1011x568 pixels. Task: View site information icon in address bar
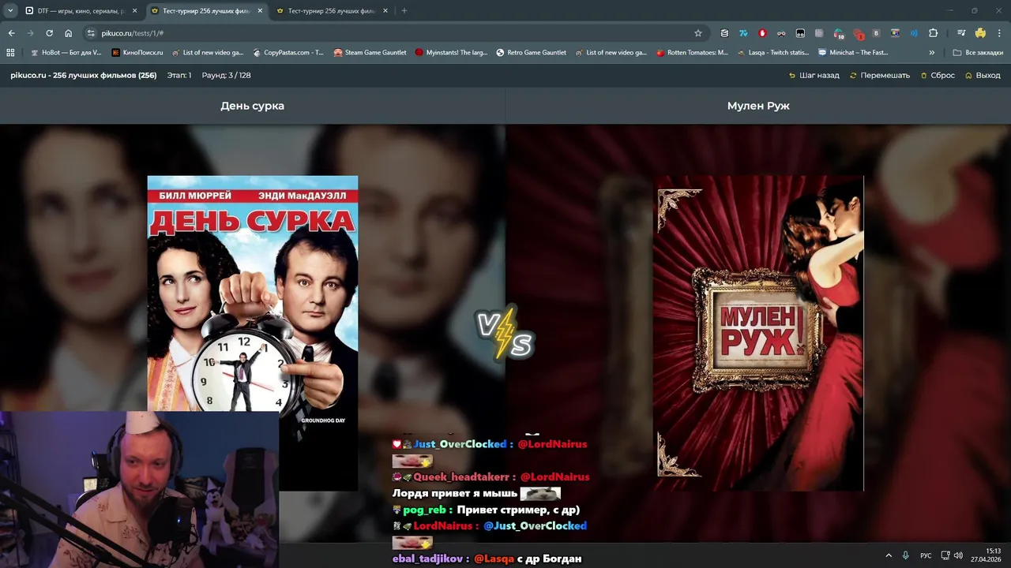point(91,33)
